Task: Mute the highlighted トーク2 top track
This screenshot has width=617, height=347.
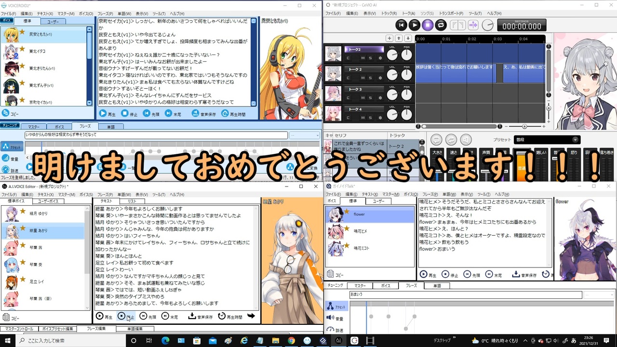Action: (x=363, y=58)
